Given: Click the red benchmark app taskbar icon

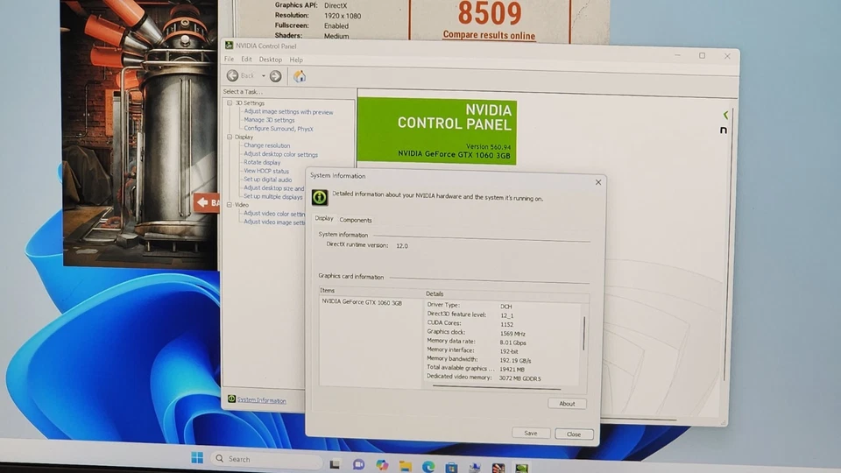Looking at the screenshot, I should [498, 468].
